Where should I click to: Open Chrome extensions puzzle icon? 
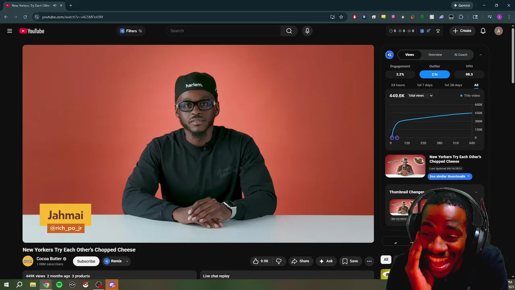point(461,17)
